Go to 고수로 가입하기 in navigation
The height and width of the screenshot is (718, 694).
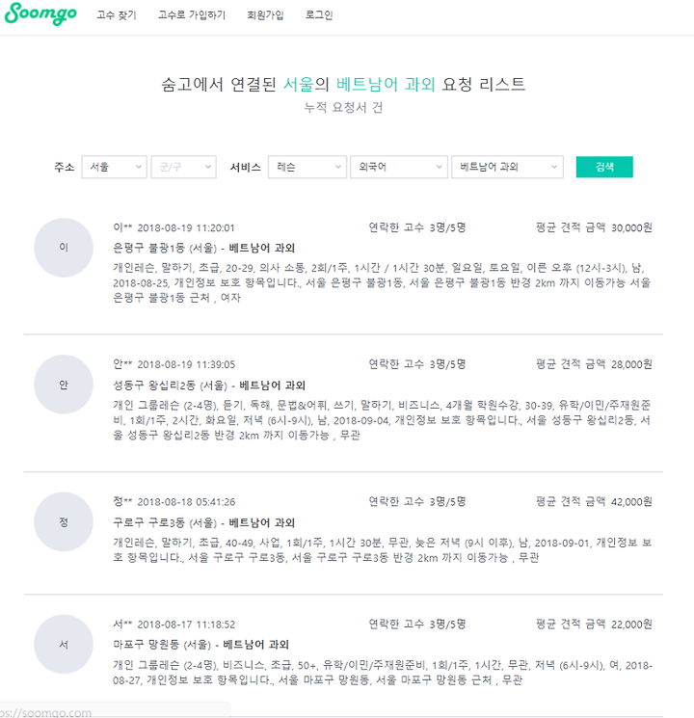pyautogui.click(x=192, y=15)
